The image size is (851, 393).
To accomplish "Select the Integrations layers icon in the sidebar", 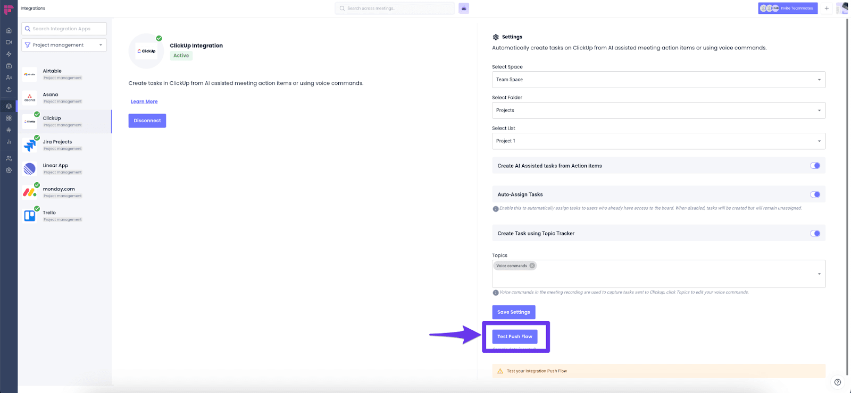I will tap(9, 106).
